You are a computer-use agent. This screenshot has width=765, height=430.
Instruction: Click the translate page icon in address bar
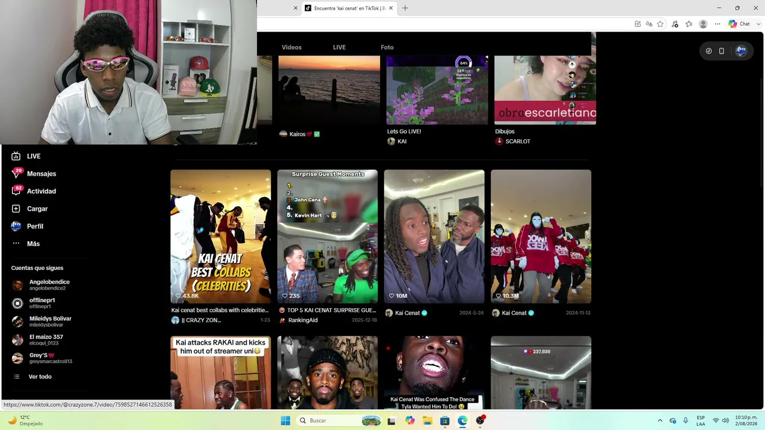coord(649,24)
